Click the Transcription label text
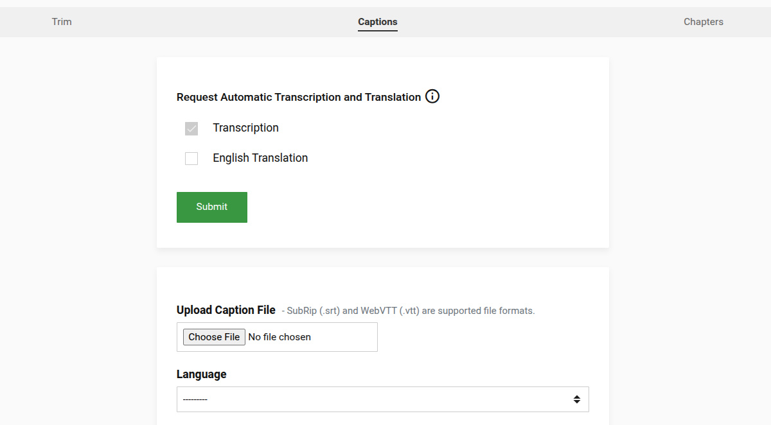The width and height of the screenshot is (771, 425). [245, 128]
